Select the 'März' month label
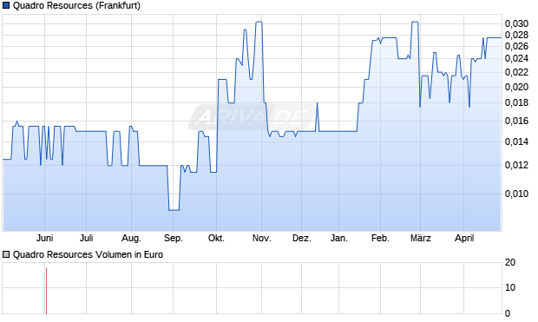The image size is (538, 322). click(x=421, y=238)
